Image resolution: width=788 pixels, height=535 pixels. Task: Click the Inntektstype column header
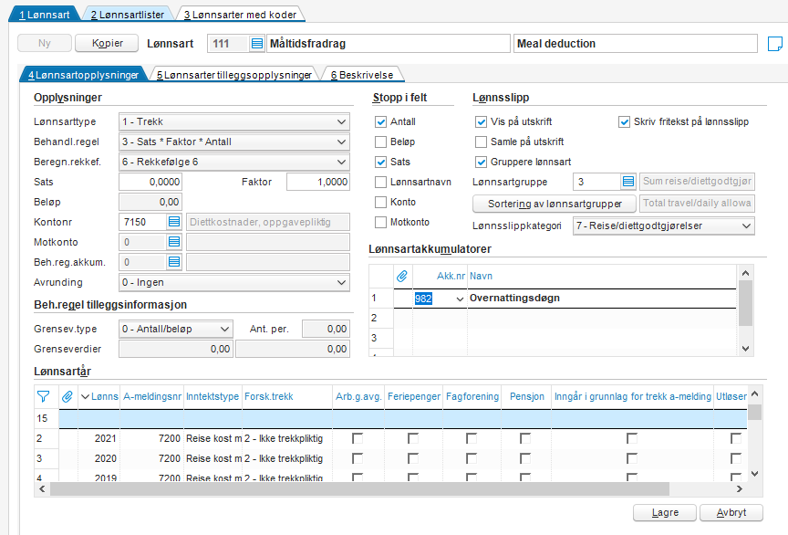click(213, 396)
